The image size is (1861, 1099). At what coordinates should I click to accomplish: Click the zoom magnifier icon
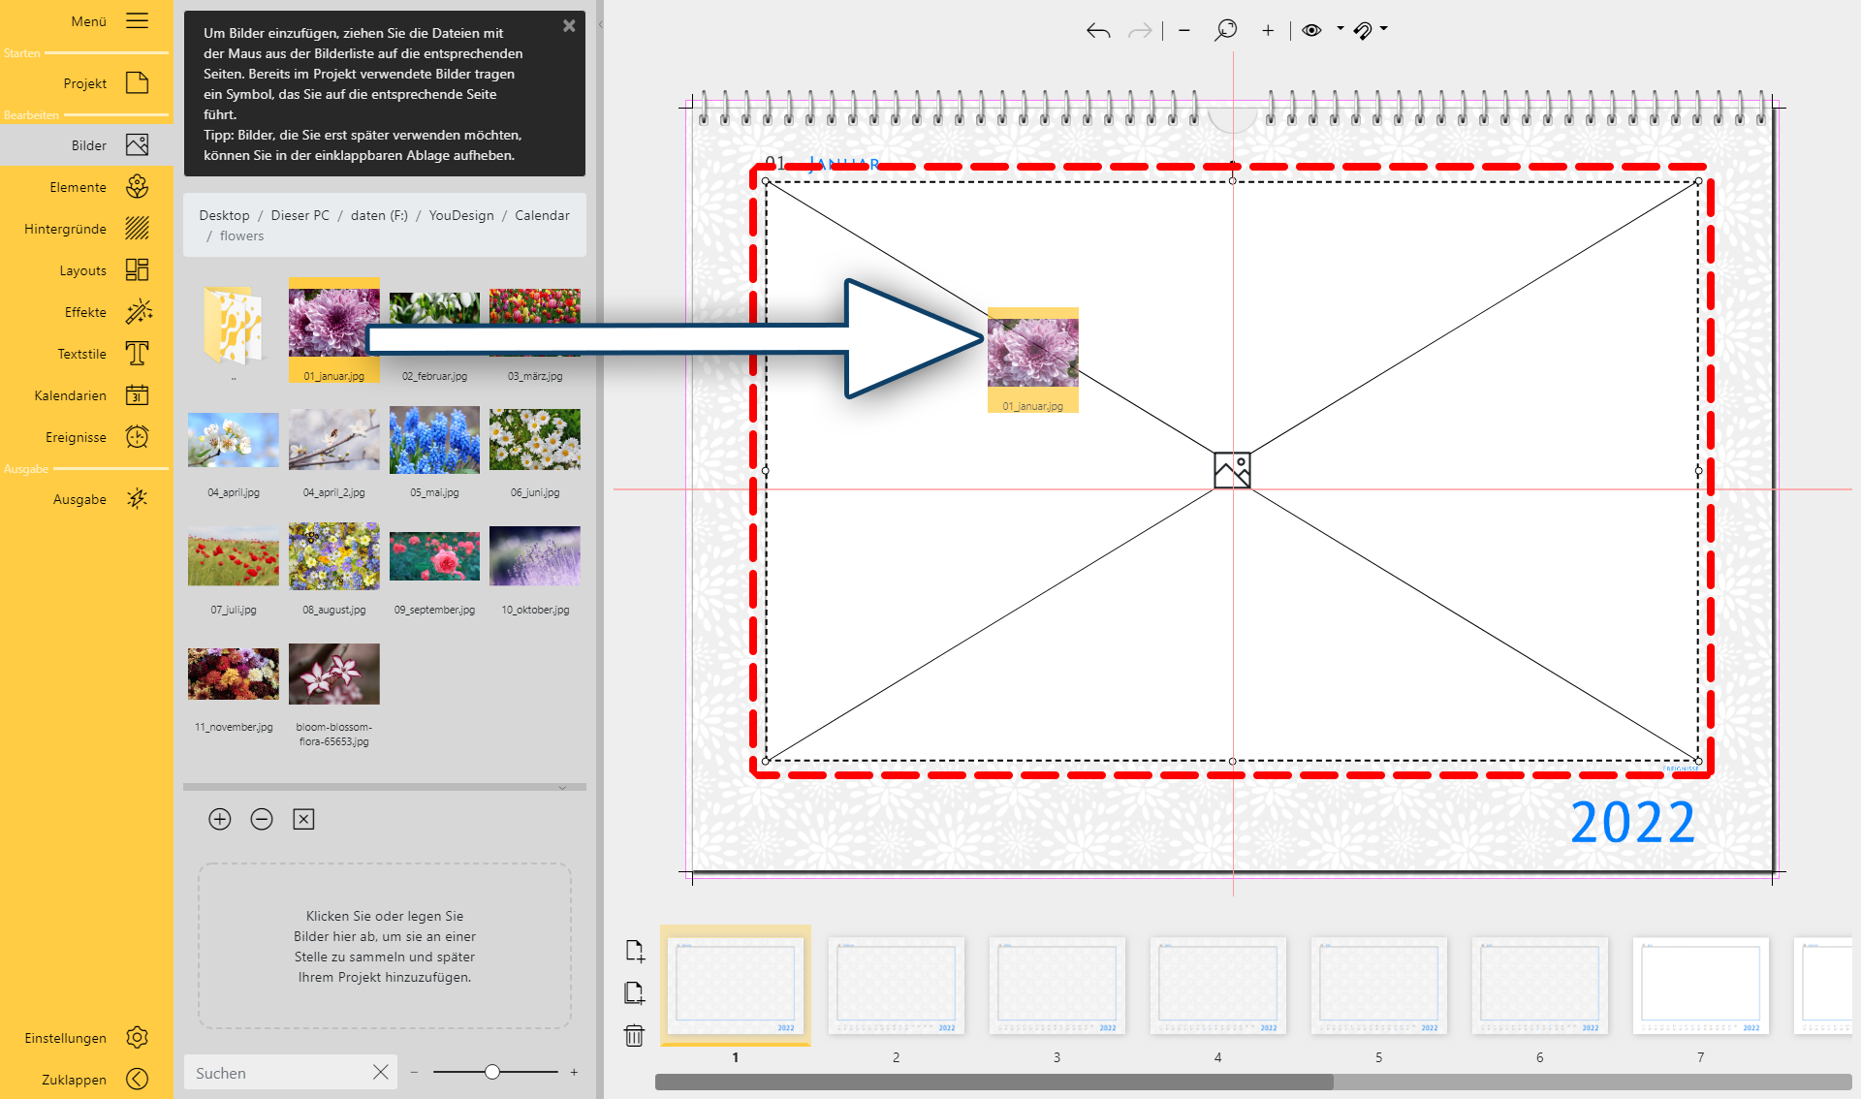(x=1225, y=31)
